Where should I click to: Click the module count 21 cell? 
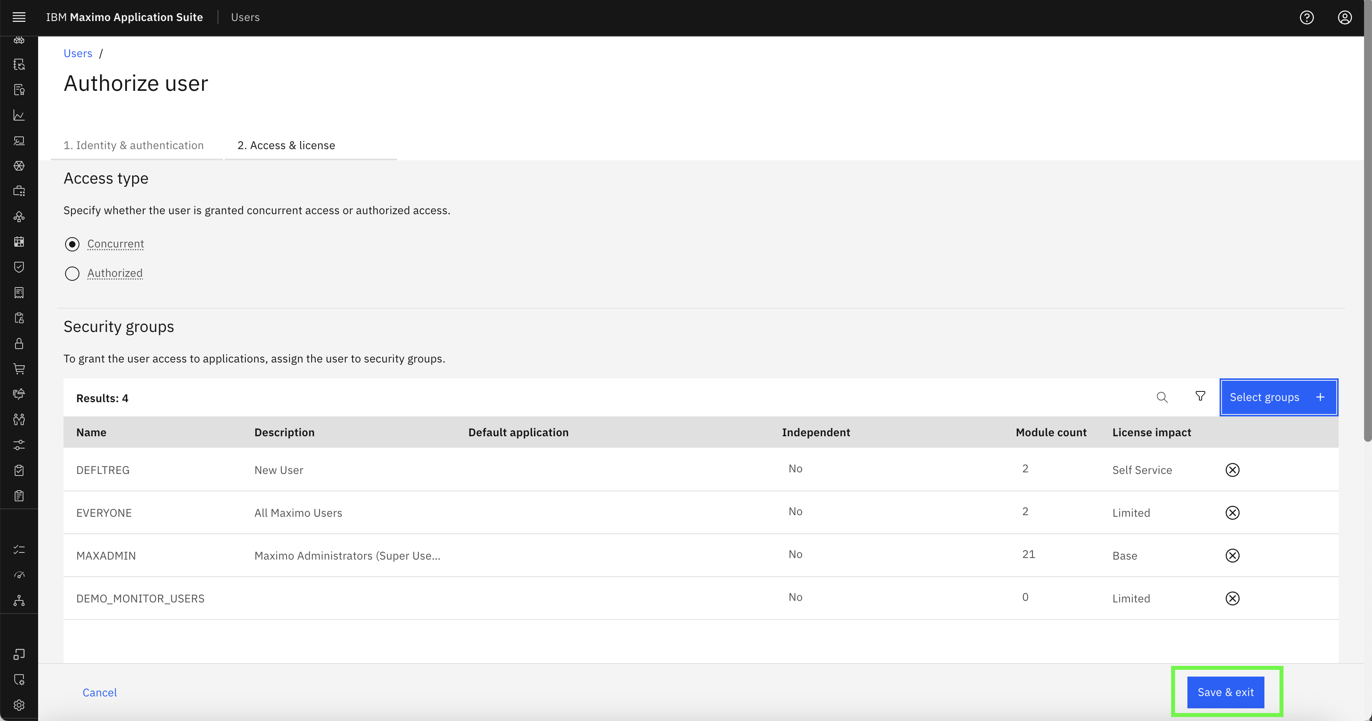[x=1029, y=554]
